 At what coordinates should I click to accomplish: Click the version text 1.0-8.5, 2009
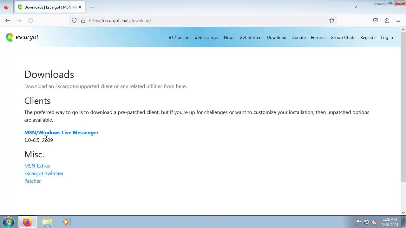point(39,140)
